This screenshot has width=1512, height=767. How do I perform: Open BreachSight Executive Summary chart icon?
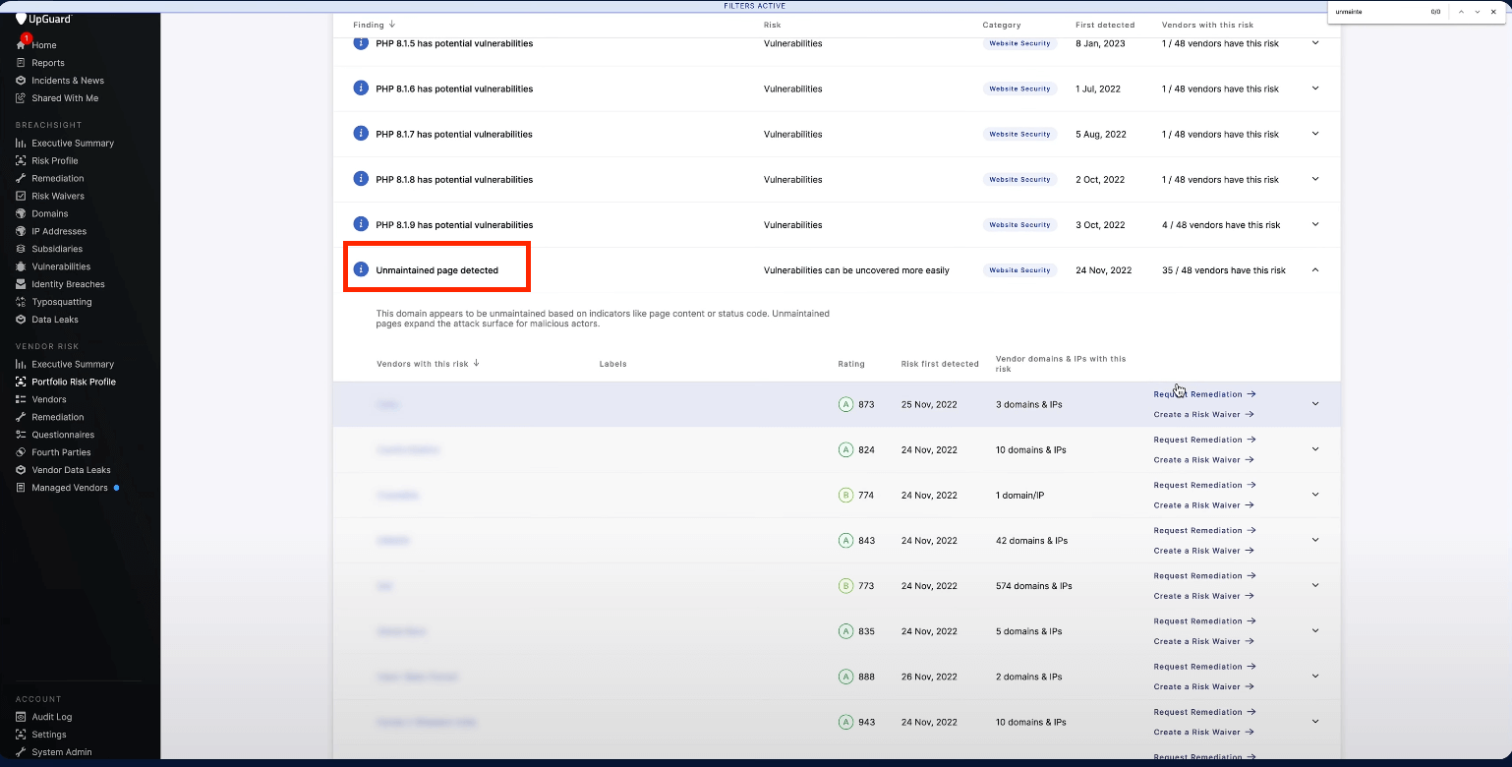pyautogui.click(x=21, y=144)
